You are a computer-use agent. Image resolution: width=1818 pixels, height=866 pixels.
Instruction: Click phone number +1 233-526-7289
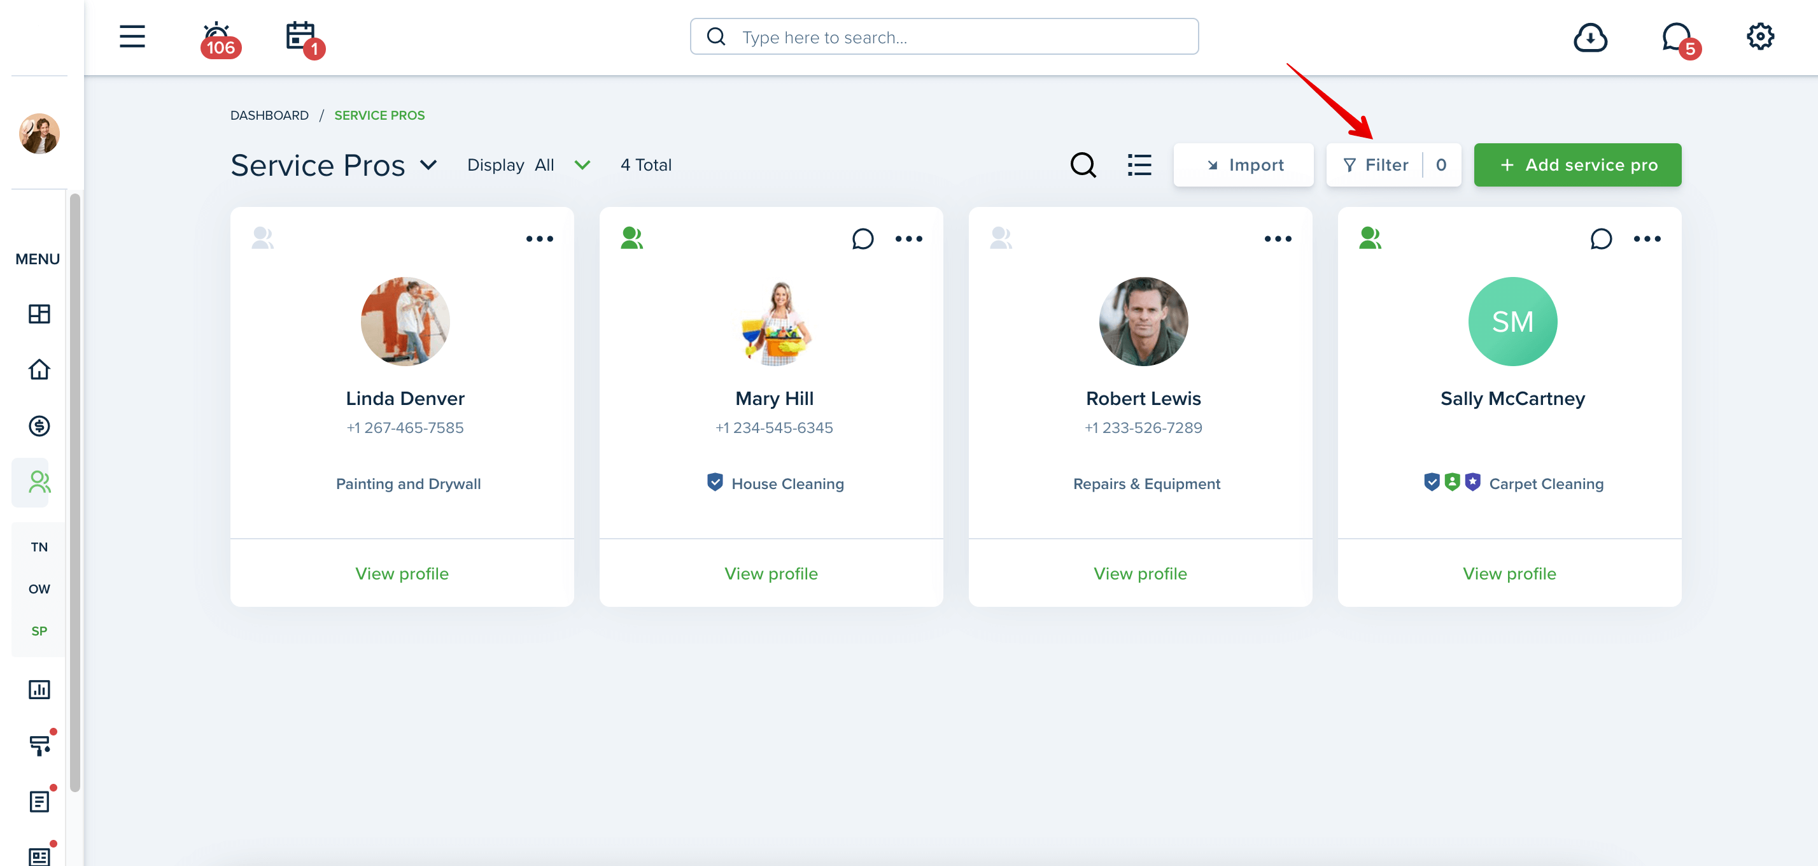(x=1143, y=428)
